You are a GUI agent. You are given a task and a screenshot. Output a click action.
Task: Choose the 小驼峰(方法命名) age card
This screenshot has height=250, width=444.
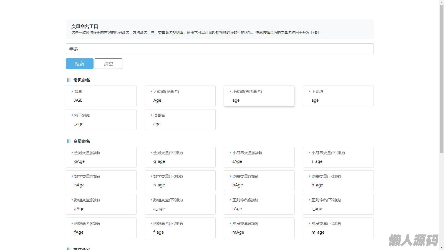click(259, 96)
